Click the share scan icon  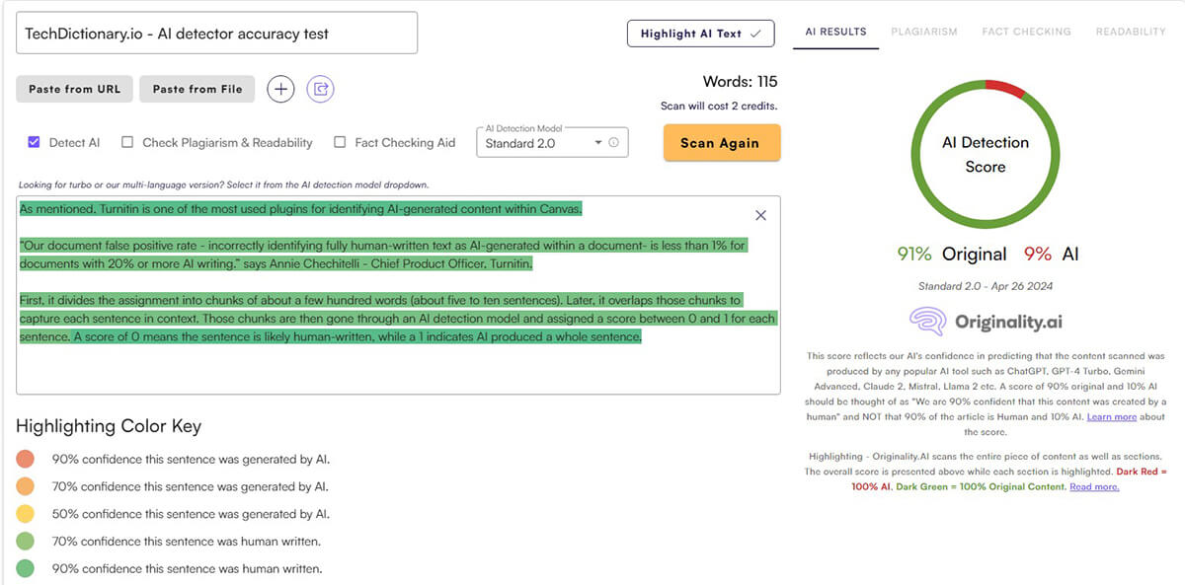pos(320,89)
